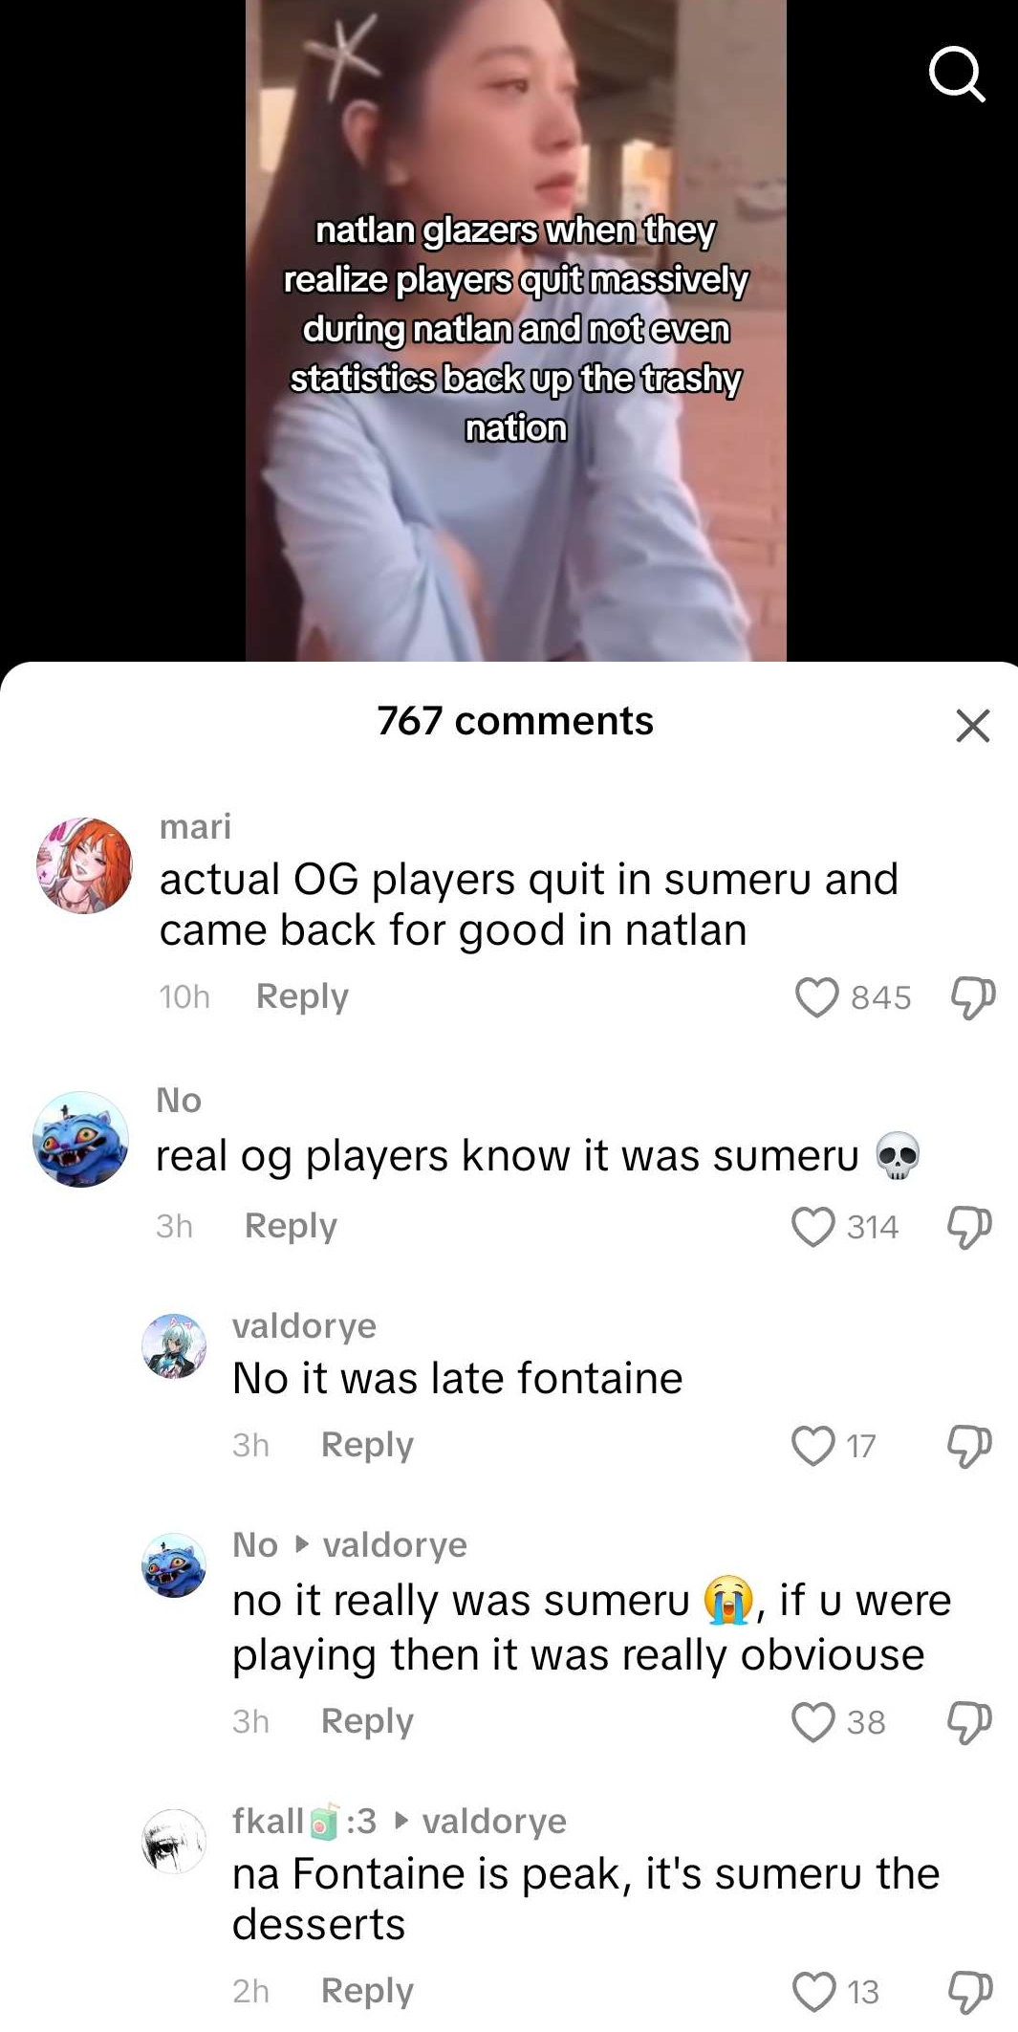Dislike valdorye's late fontaine comment
The image size is (1018, 2032).
click(x=969, y=1446)
